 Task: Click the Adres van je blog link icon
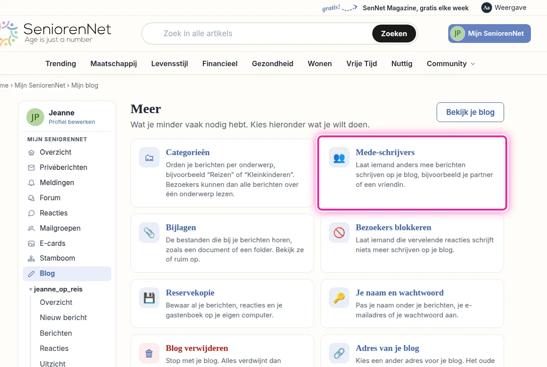[339, 353]
